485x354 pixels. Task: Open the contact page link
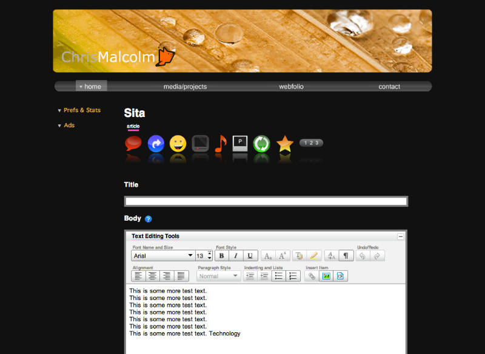389,87
